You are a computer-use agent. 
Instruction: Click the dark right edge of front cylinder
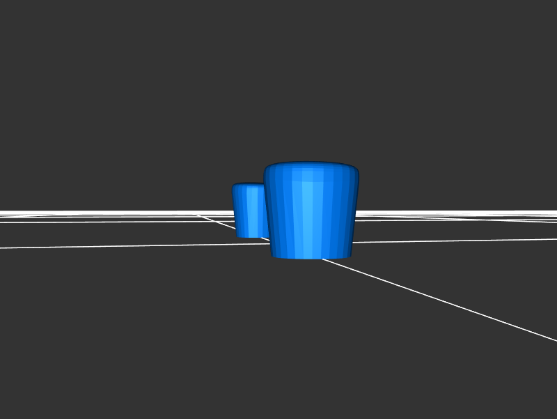tap(353, 209)
